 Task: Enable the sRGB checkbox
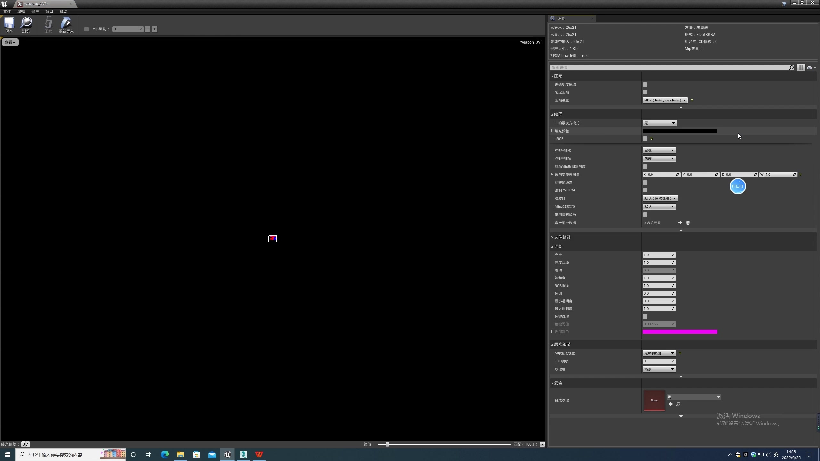tap(645, 139)
